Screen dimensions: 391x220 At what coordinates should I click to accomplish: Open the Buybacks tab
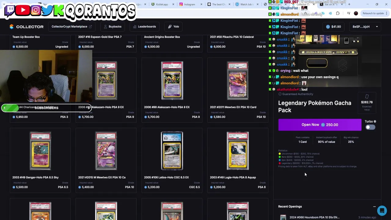pyautogui.click(x=112, y=27)
